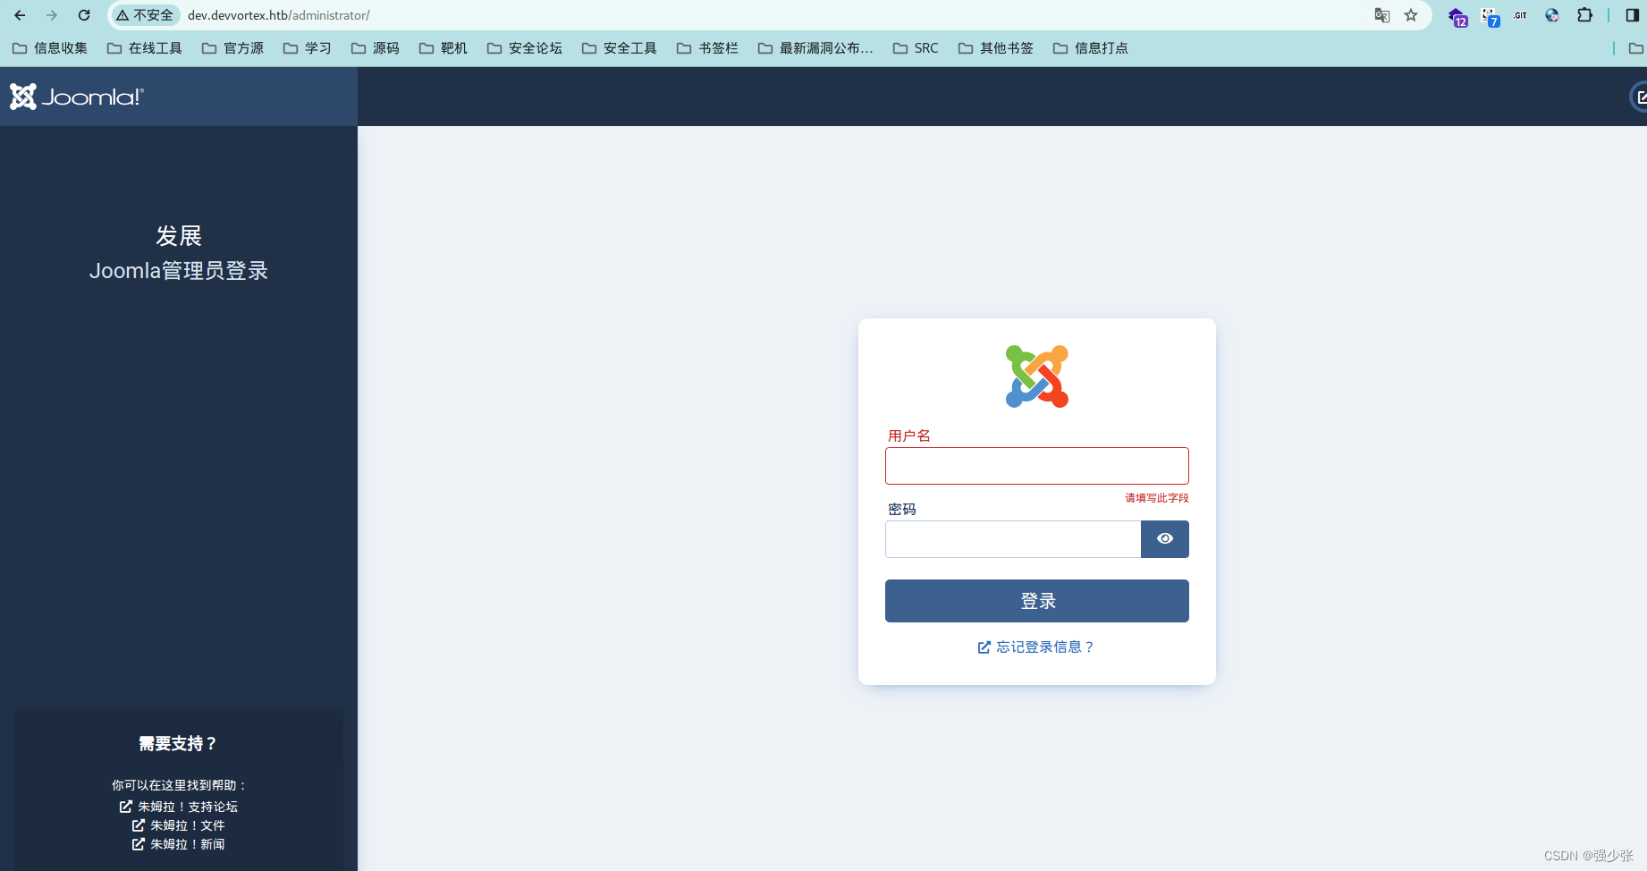Reload the page with refresh icon
1647x871 pixels.
tap(84, 15)
